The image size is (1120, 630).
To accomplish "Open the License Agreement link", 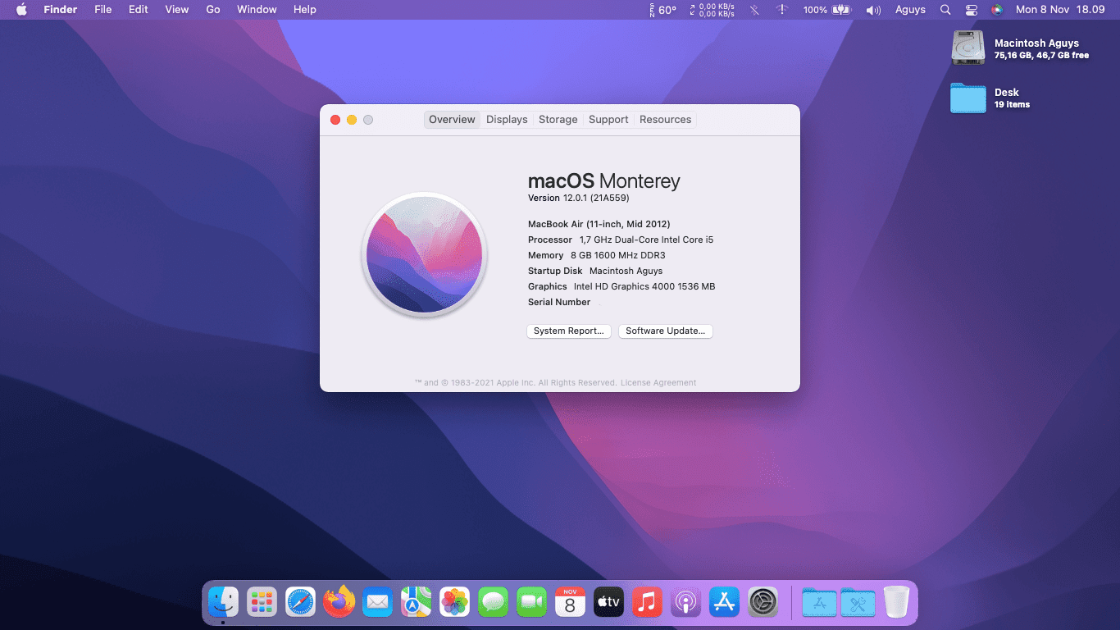I will pos(658,383).
